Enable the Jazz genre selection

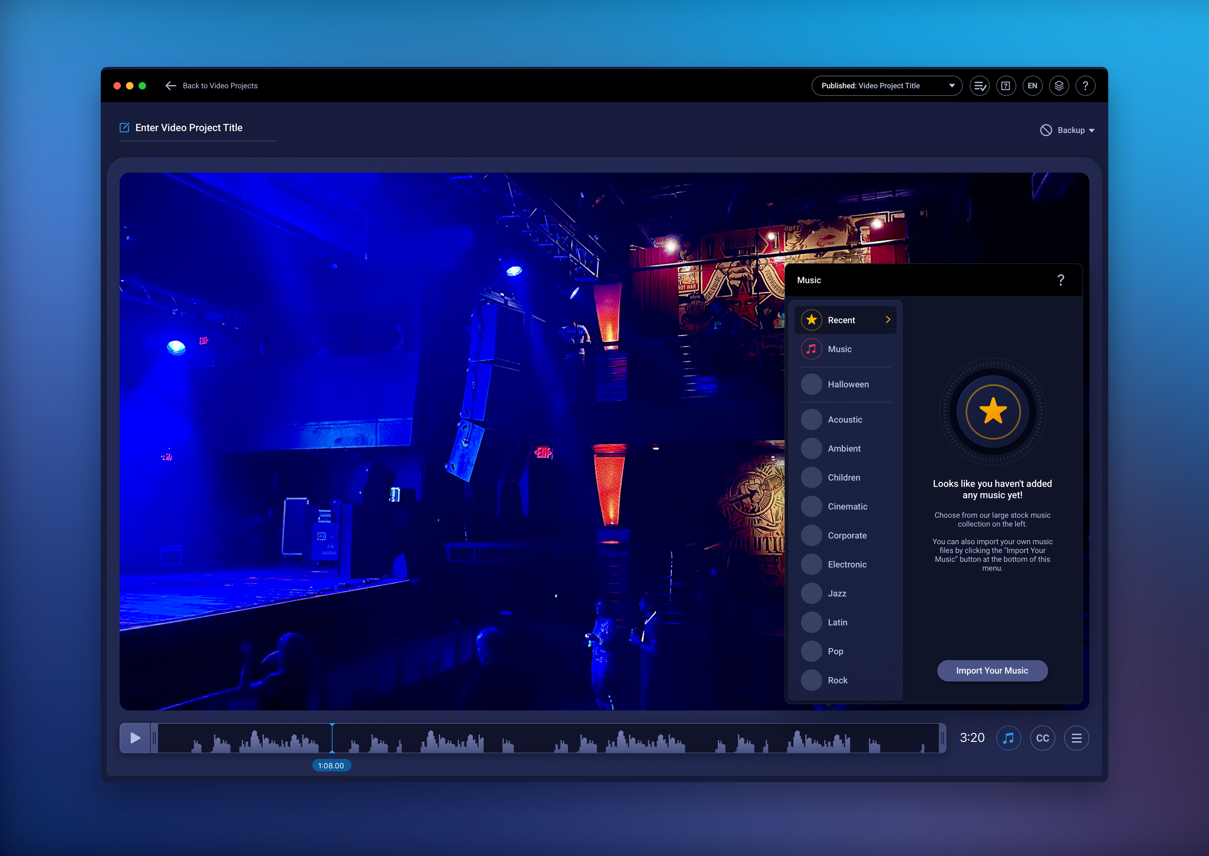838,593
